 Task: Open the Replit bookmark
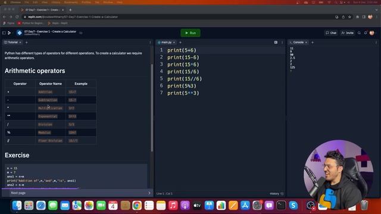click(x=58, y=23)
